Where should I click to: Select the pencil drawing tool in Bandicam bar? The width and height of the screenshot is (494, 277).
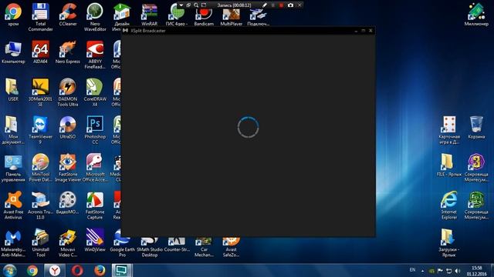(x=265, y=5)
